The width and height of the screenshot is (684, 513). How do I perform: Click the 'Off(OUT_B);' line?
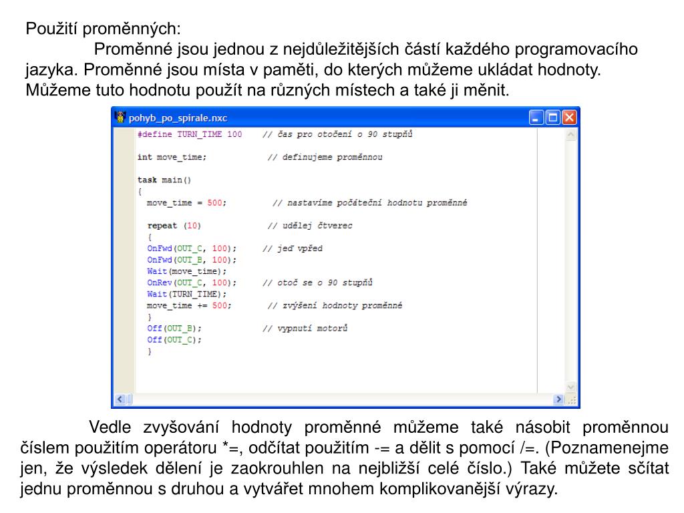[174, 329]
